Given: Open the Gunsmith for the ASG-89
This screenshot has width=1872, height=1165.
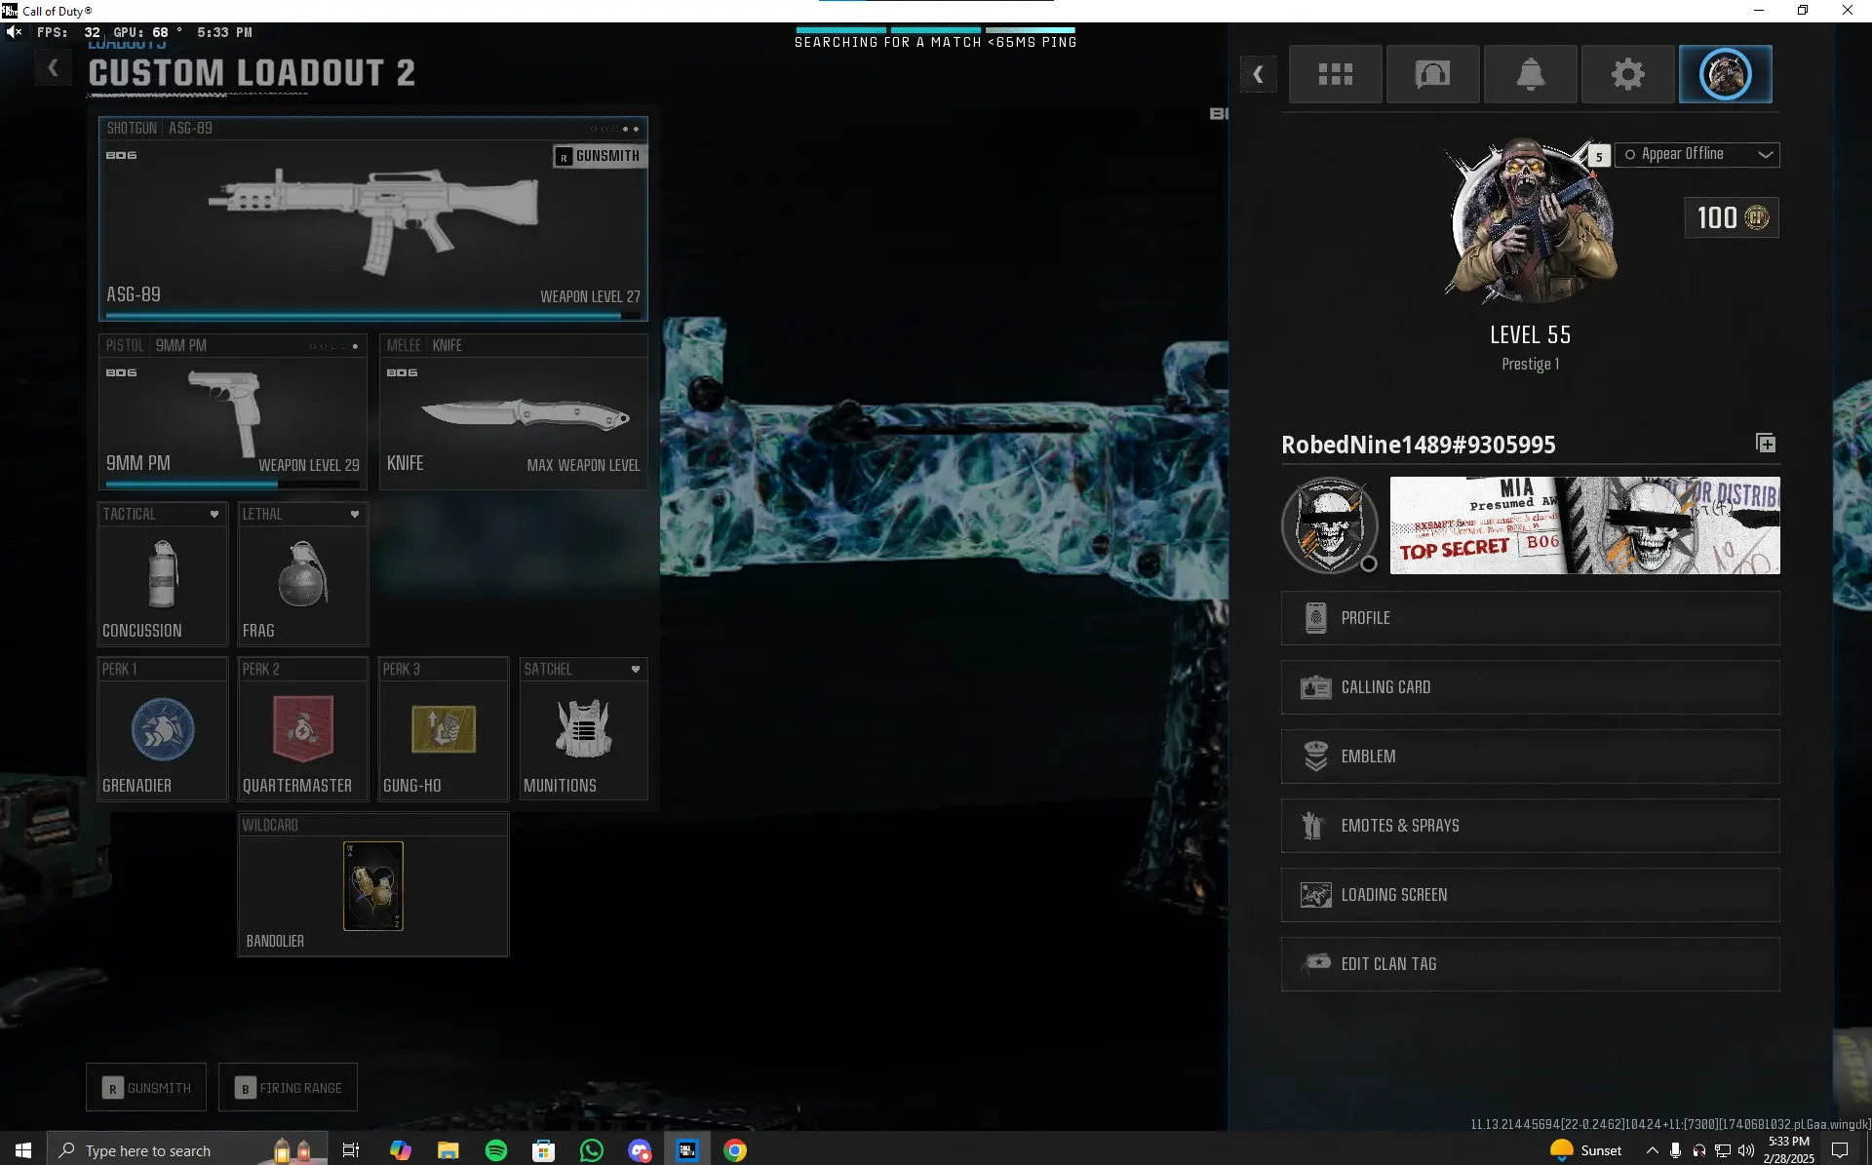Looking at the screenshot, I should [x=599, y=156].
